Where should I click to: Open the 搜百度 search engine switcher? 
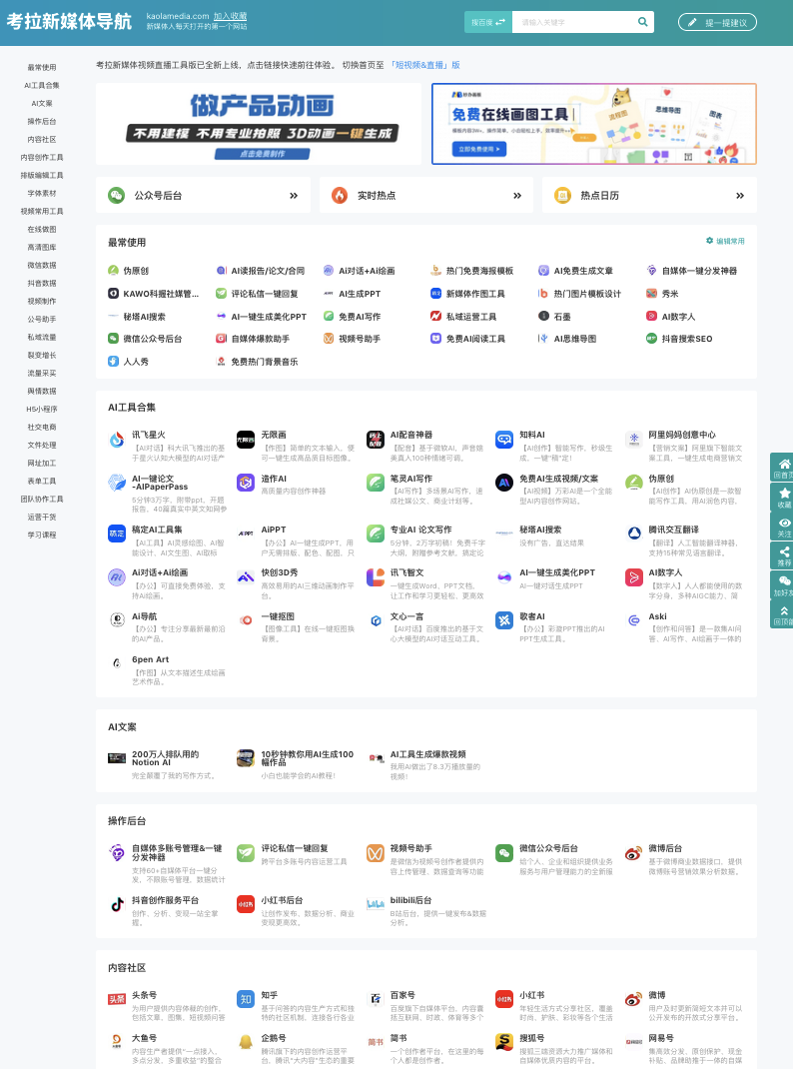487,22
